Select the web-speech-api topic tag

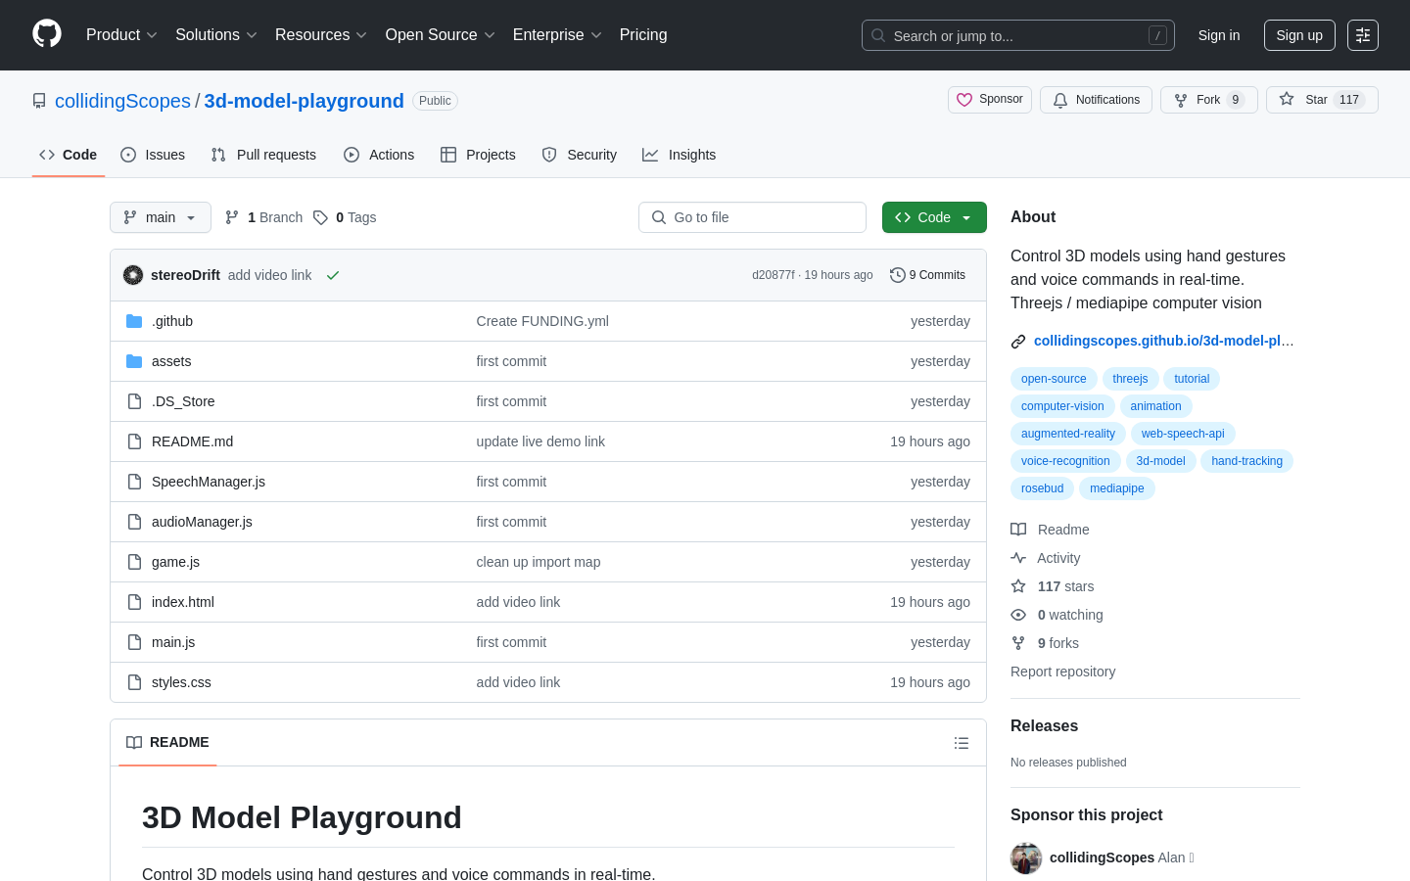1183,434
